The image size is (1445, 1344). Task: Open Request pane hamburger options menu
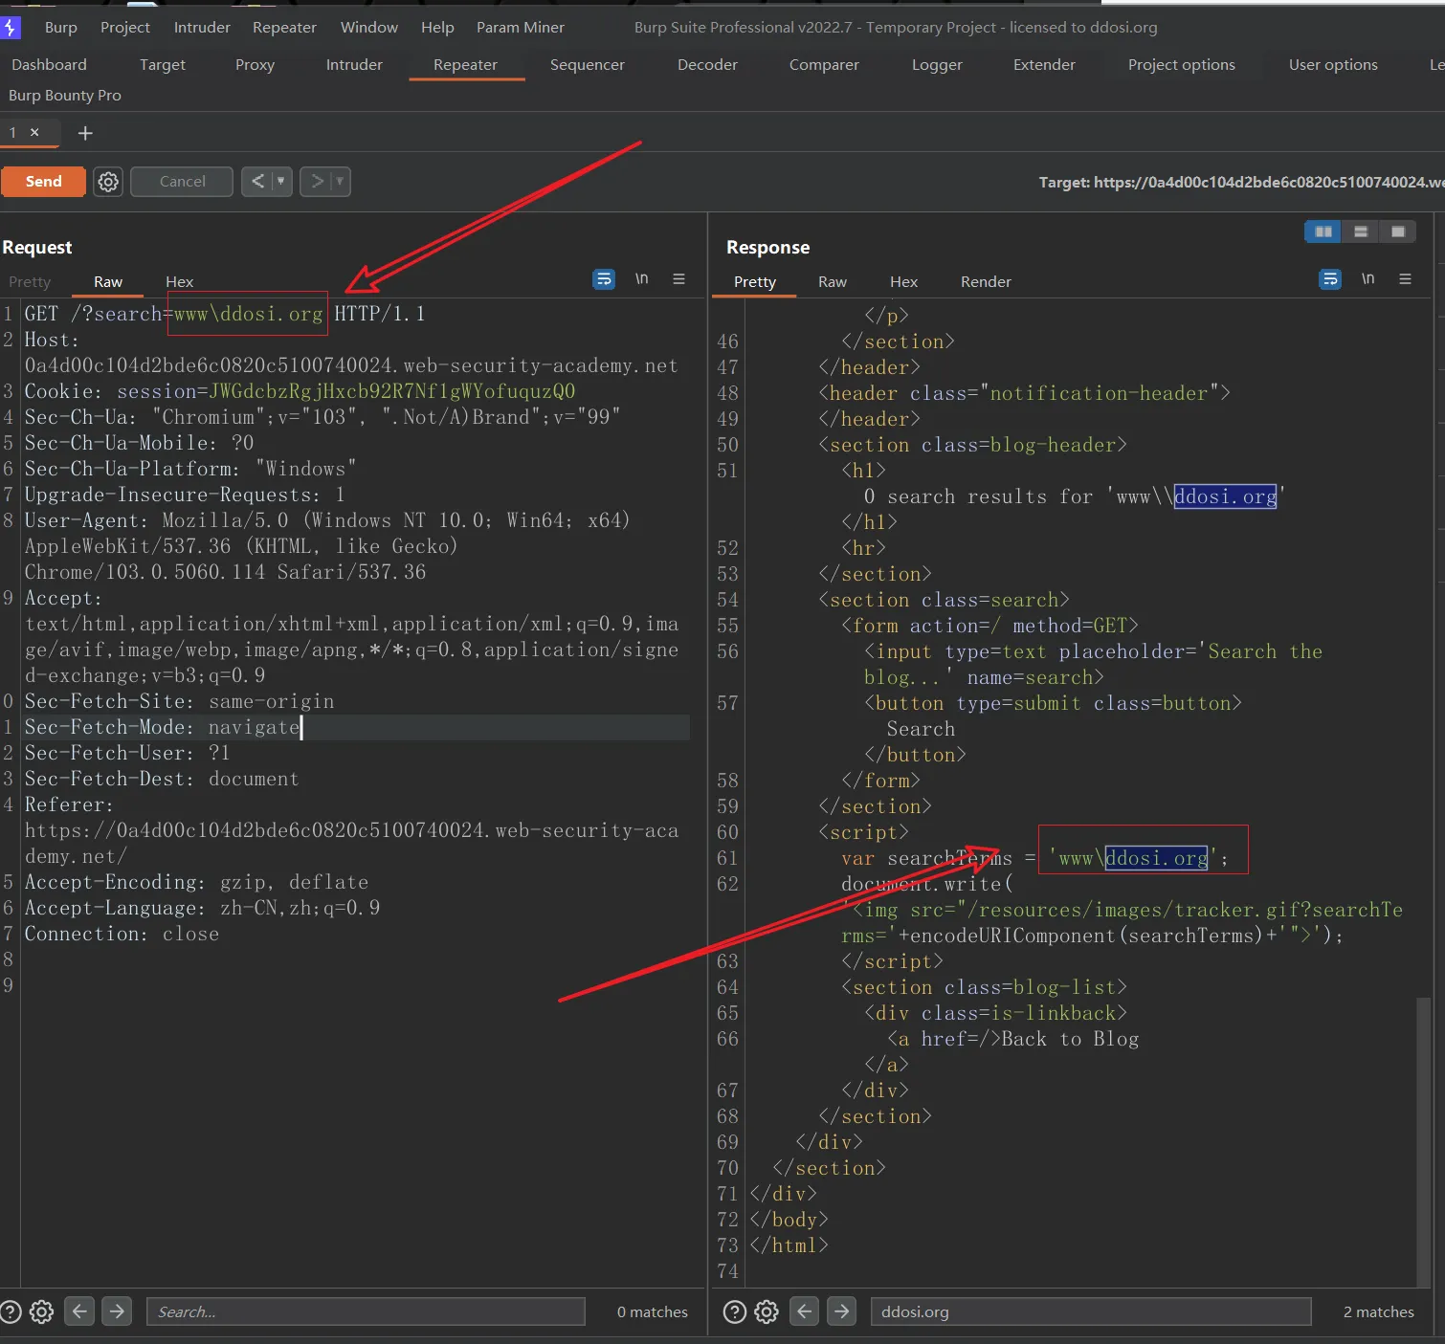tap(678, 279)
